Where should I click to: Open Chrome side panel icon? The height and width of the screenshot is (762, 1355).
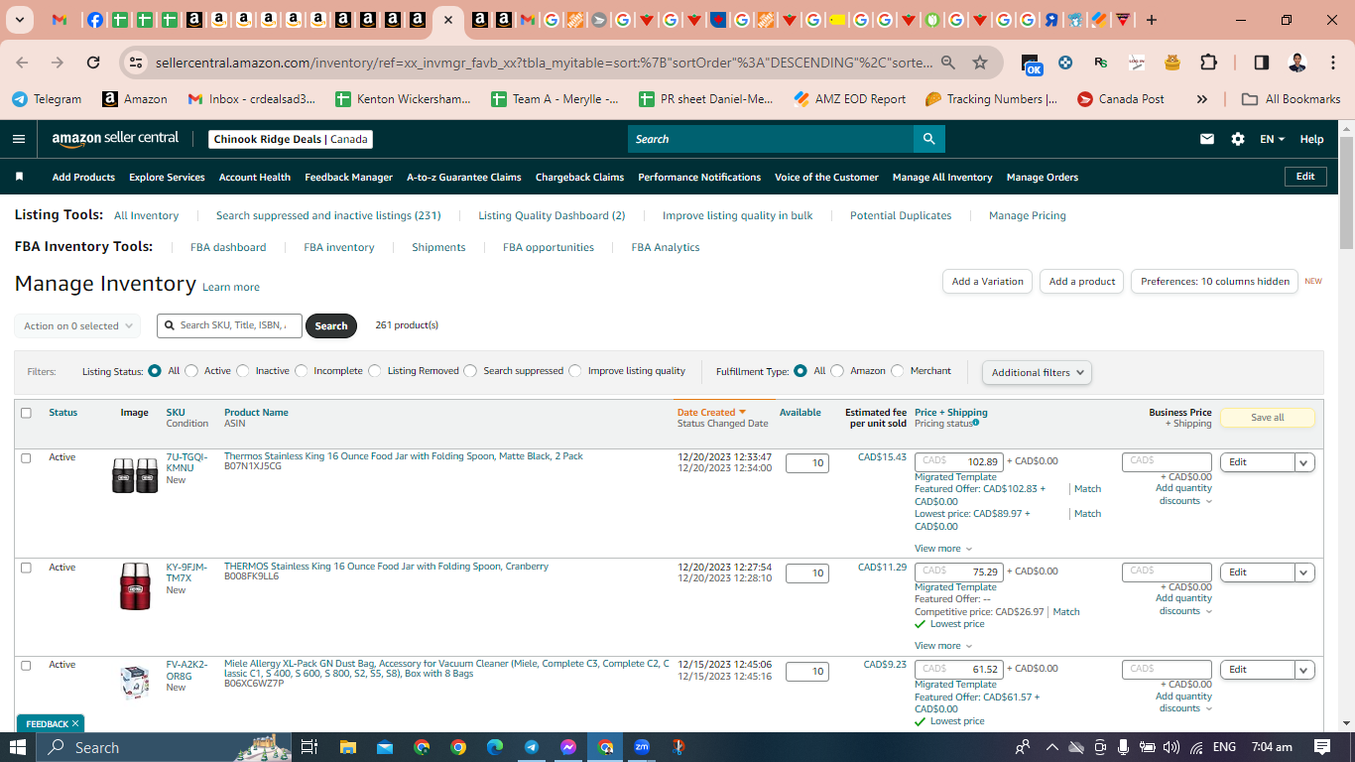[x=1262, y=63]
